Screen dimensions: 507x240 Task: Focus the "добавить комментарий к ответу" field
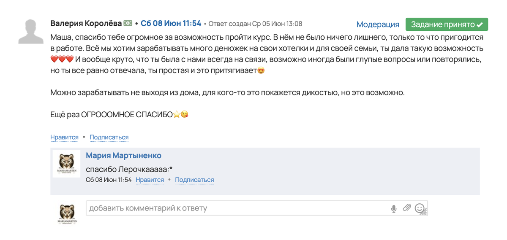click(x=237, y=208)
